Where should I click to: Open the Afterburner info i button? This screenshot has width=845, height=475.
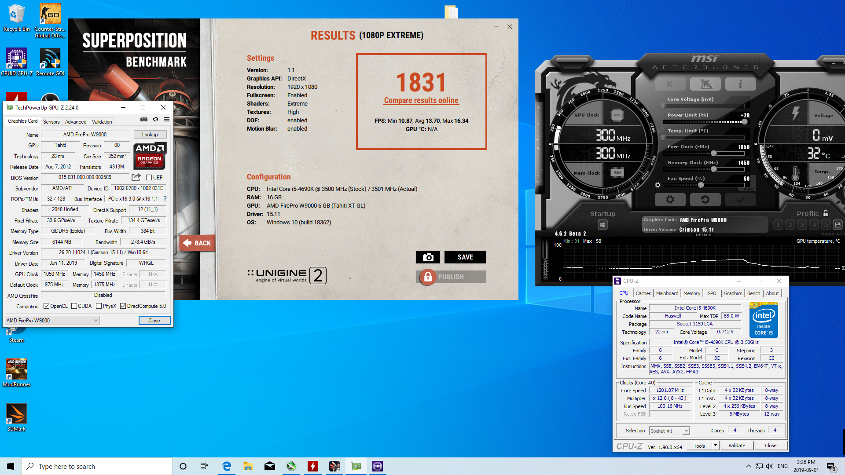click(x=740, y=84)
